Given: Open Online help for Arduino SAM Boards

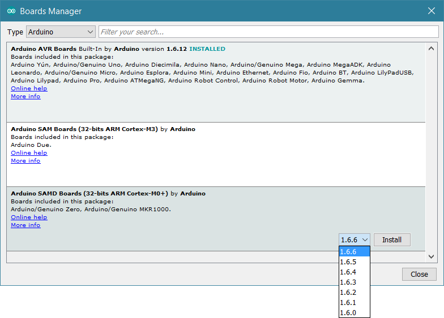Looking at the screenshot, I should click(29, 153).
